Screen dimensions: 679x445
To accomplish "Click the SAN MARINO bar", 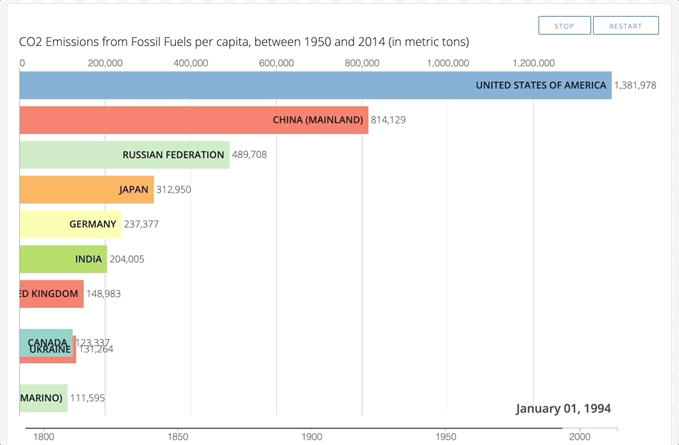I will pos(40,398).
